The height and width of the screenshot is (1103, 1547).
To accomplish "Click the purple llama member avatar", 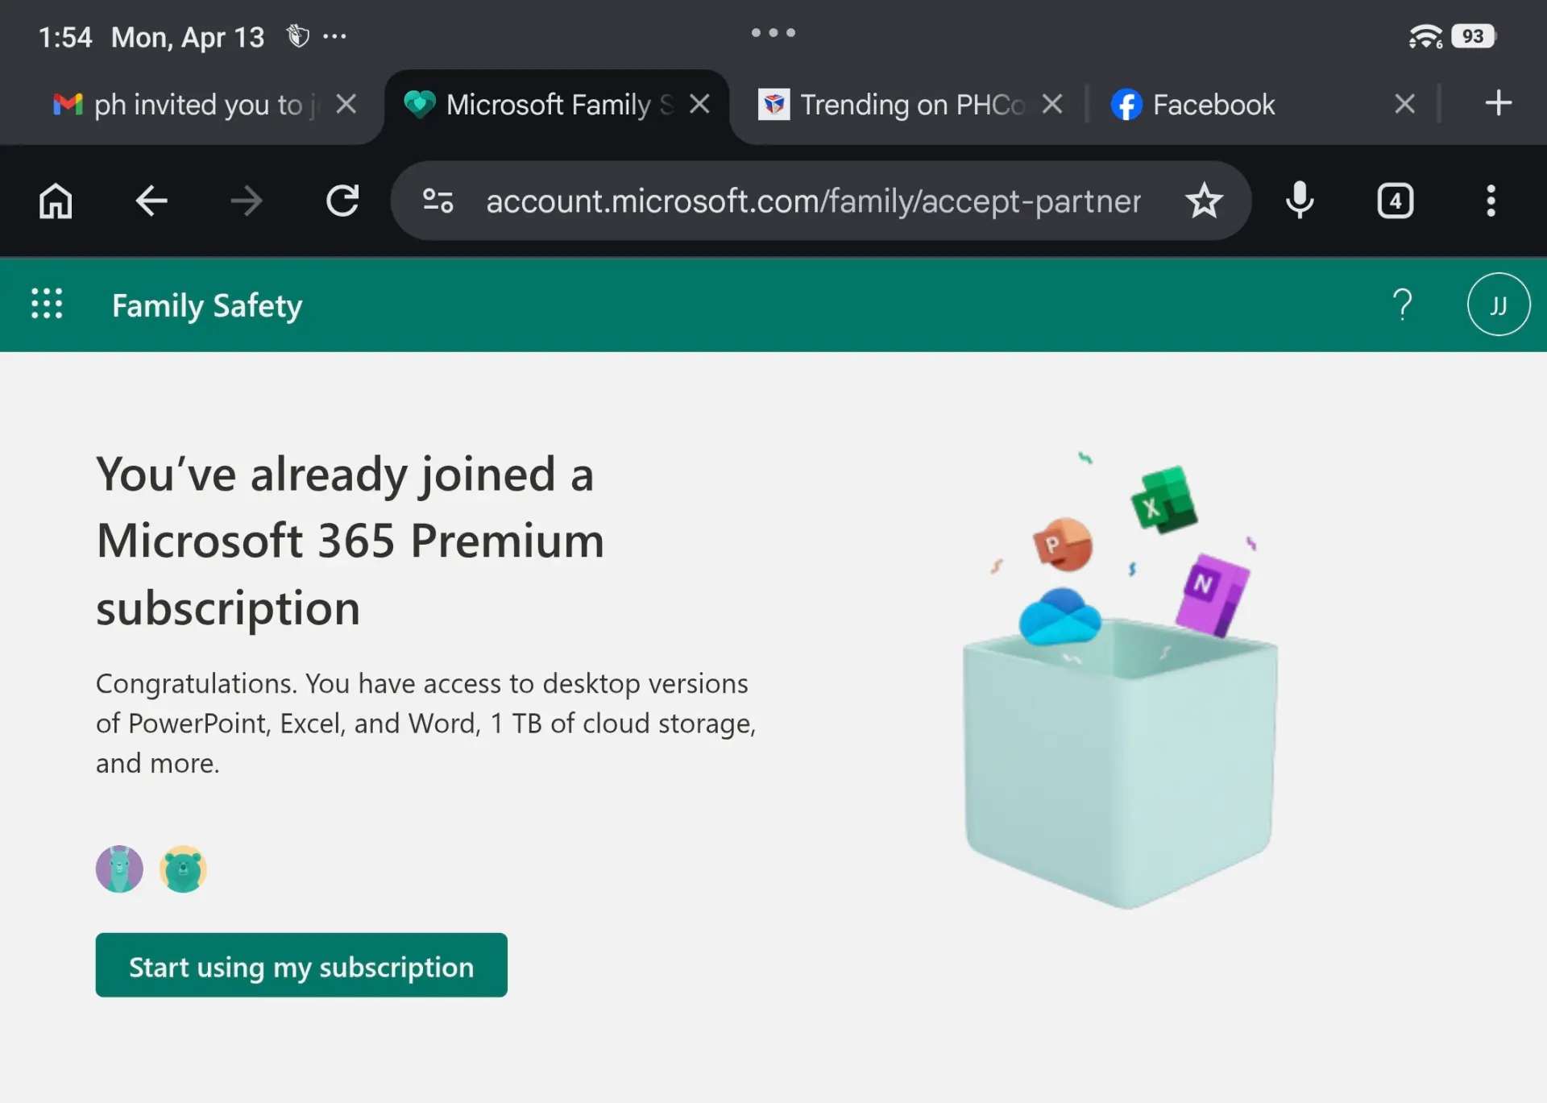I will (119, 869).
